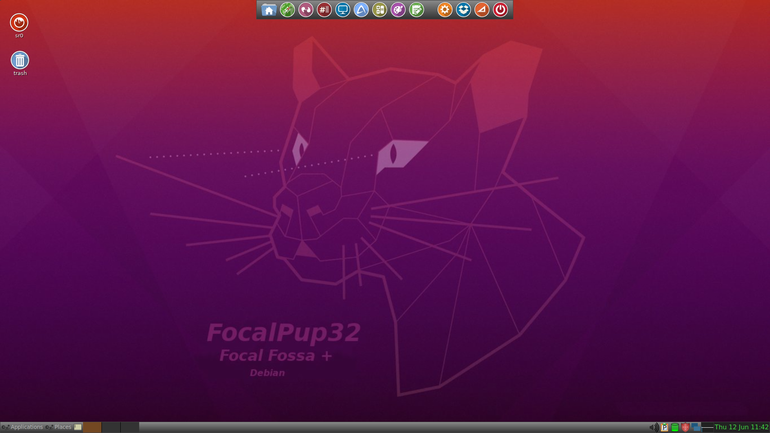Switch to the second workspace in pager
The height and width of the screenshot is (433, 770).
tap(111, 427)
